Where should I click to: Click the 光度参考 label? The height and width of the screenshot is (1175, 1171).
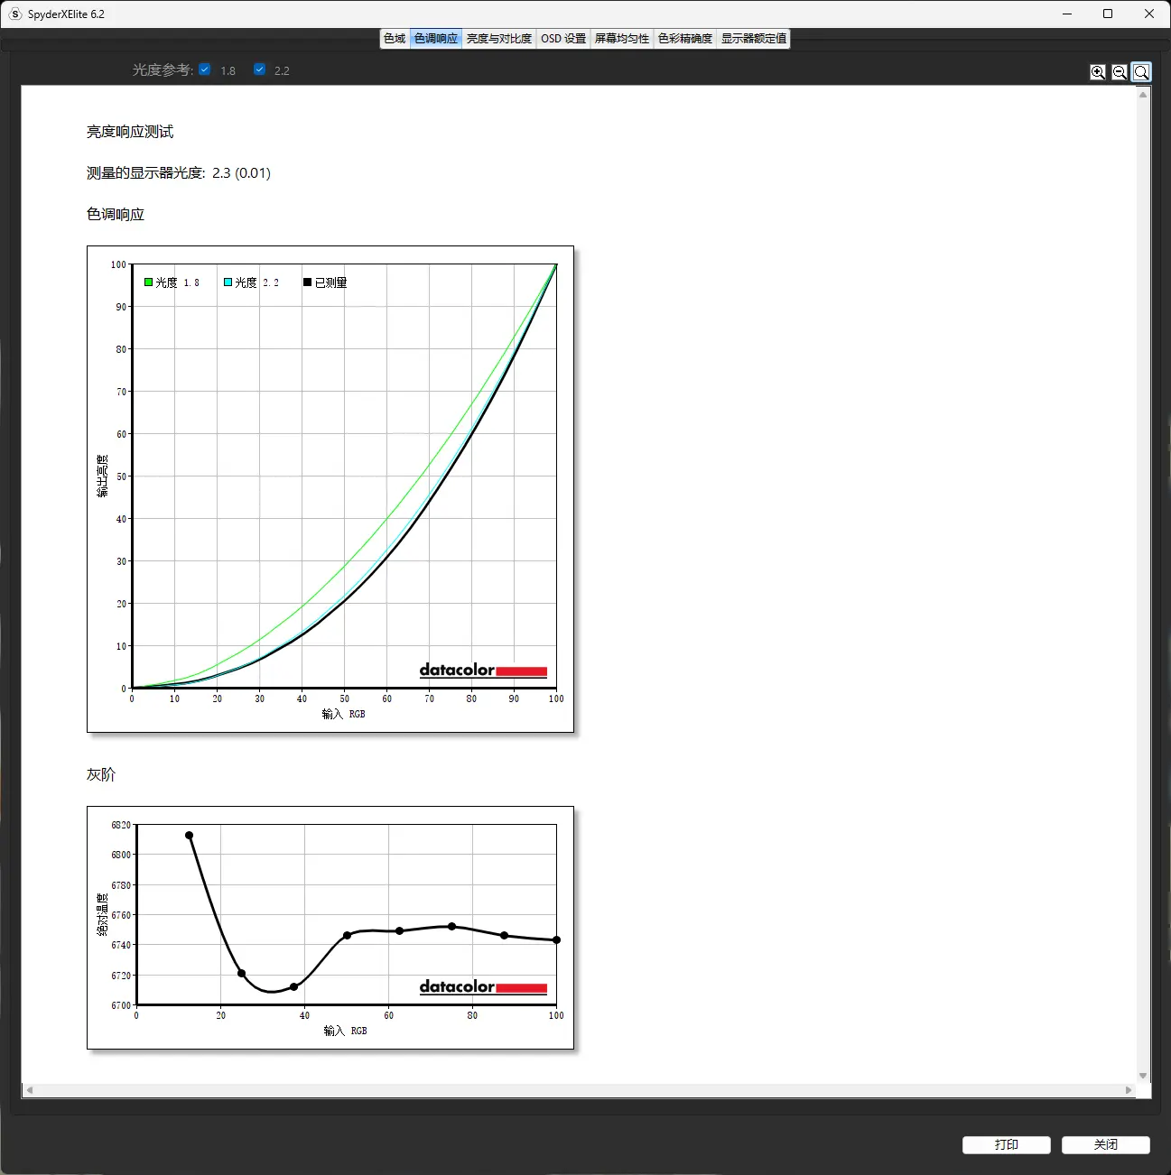pyautogui.click(x=163, y=69)
